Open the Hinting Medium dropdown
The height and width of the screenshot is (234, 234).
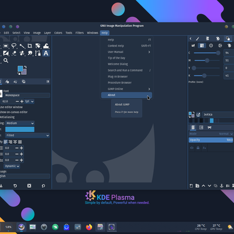click(20, 123)
